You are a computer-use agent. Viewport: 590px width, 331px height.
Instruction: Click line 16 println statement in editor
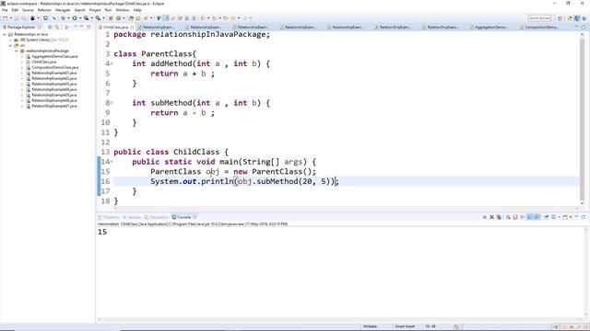click(x=244, y=181)
